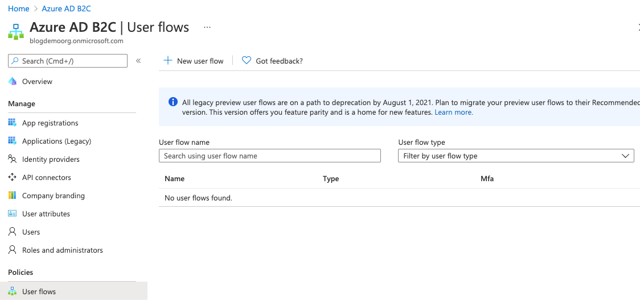Click the Company branding icon

coord(13,195)
